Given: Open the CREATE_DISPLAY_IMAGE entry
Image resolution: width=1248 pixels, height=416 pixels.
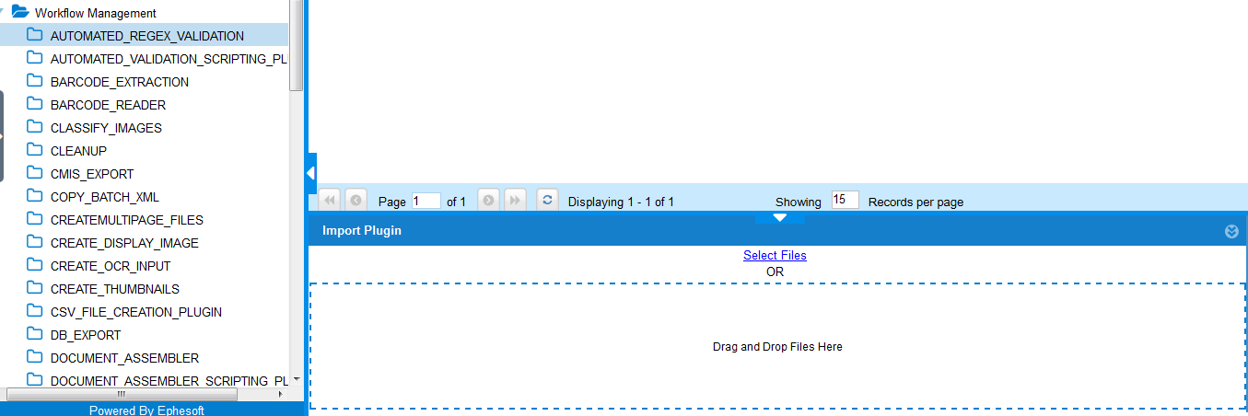Looking at the screenshot, I should (145, 243).
